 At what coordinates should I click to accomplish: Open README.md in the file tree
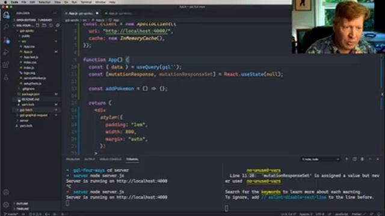[x=36, y=99]
